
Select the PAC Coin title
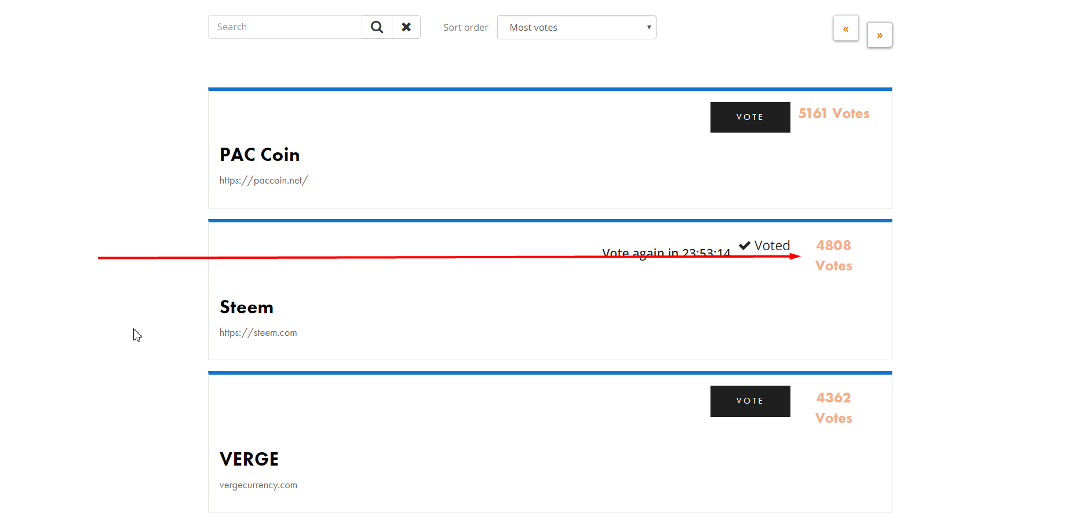260,155
